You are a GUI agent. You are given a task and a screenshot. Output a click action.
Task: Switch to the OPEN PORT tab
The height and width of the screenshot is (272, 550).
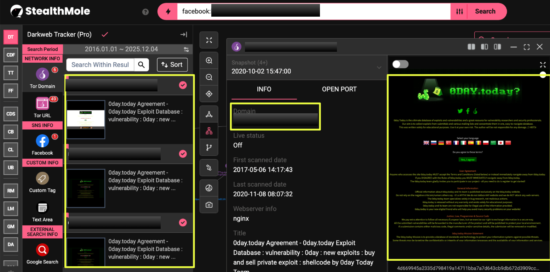pyautogui.click(x=339, y=89)
